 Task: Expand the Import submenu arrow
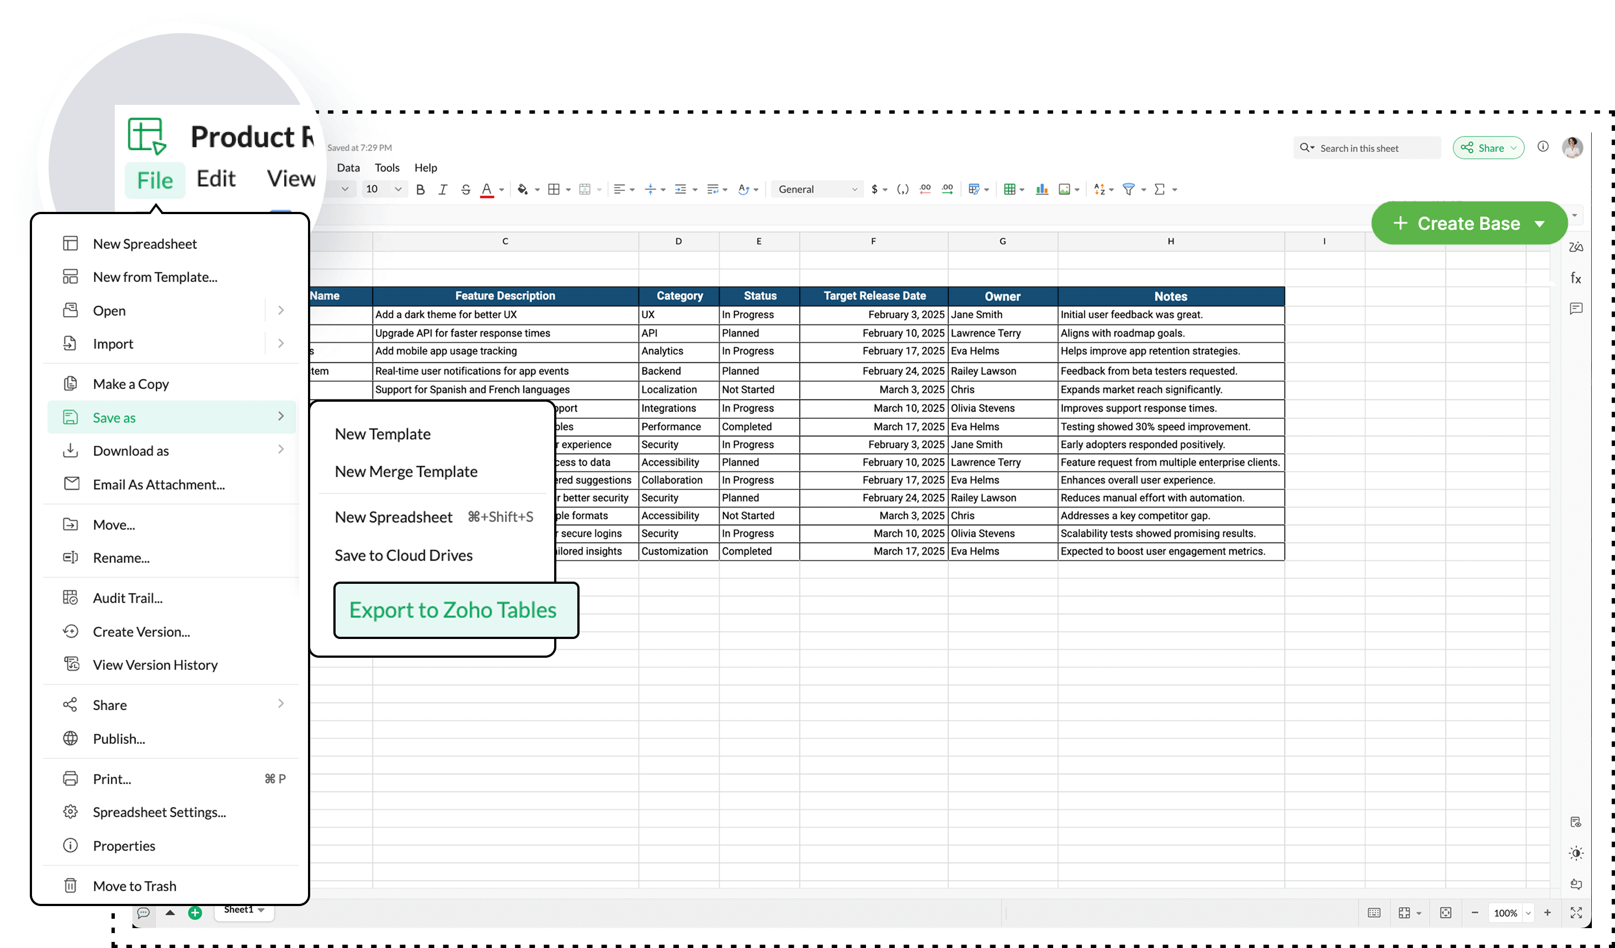coord(281,343)
